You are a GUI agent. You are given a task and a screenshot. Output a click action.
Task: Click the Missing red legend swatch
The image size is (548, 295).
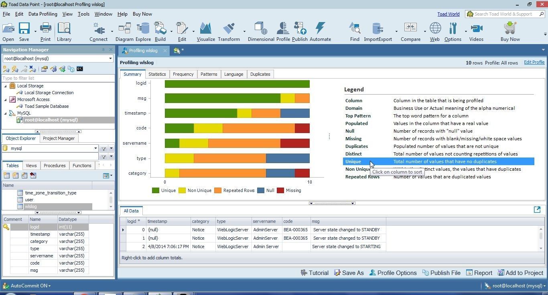click(x=280, y=190)
